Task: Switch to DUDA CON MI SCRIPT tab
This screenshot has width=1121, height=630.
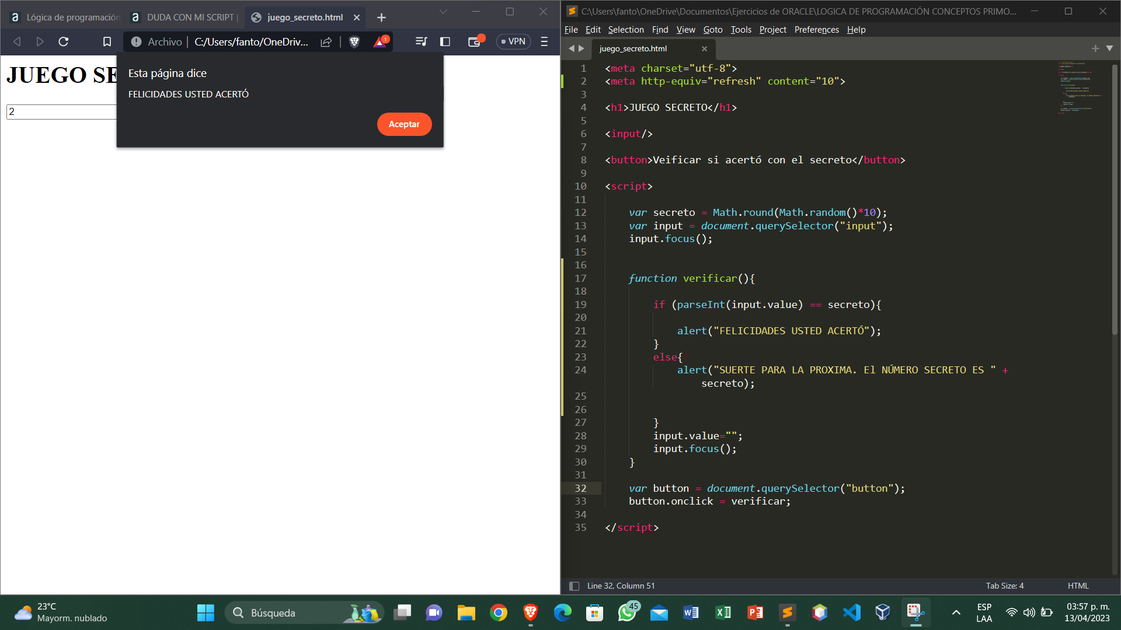Action: [184, 17]
